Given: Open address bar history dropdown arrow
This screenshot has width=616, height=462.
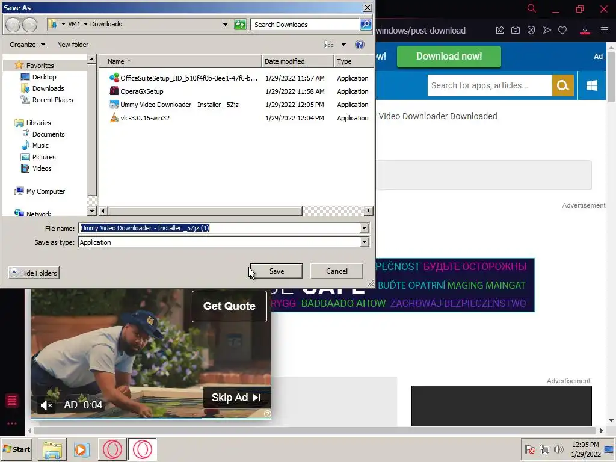Looking at the screenshot, I should click(225, 24).
